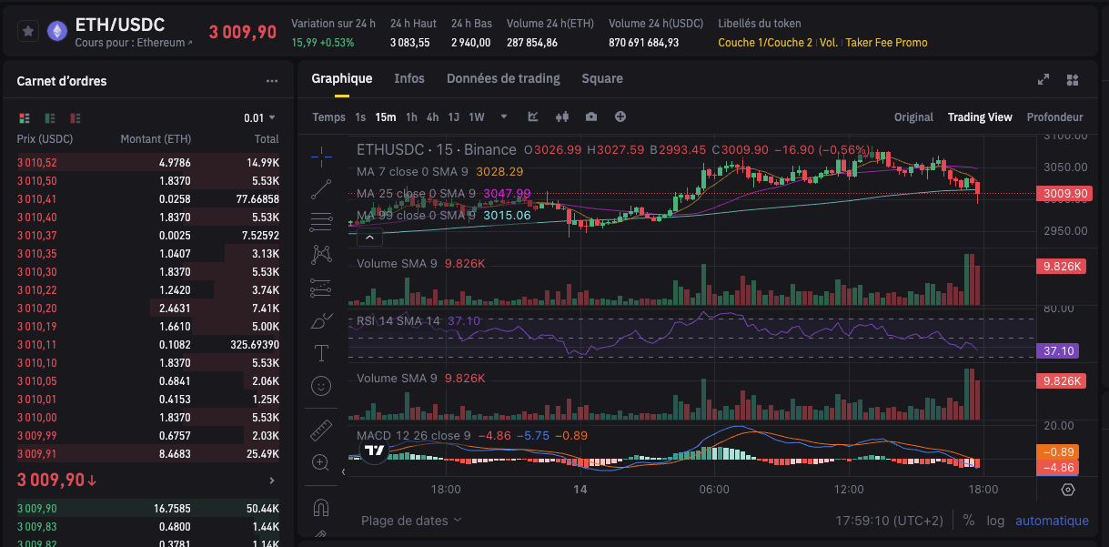Click the plus circle compare icon
This screenshot has width=1109, height=547.
620,116
